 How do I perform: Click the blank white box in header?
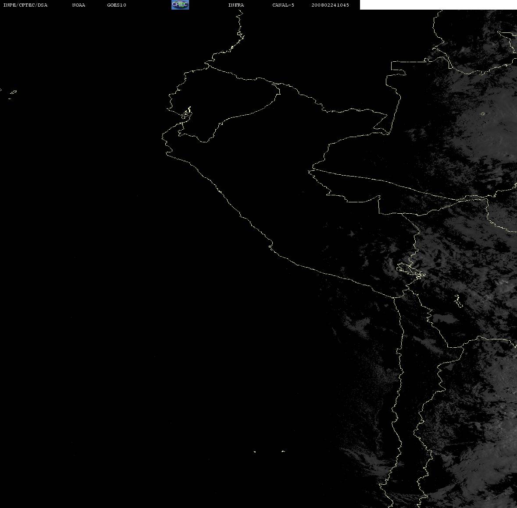[438, 5]
